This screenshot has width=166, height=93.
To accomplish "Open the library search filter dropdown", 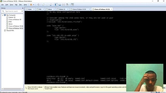I will coord(22,11).
